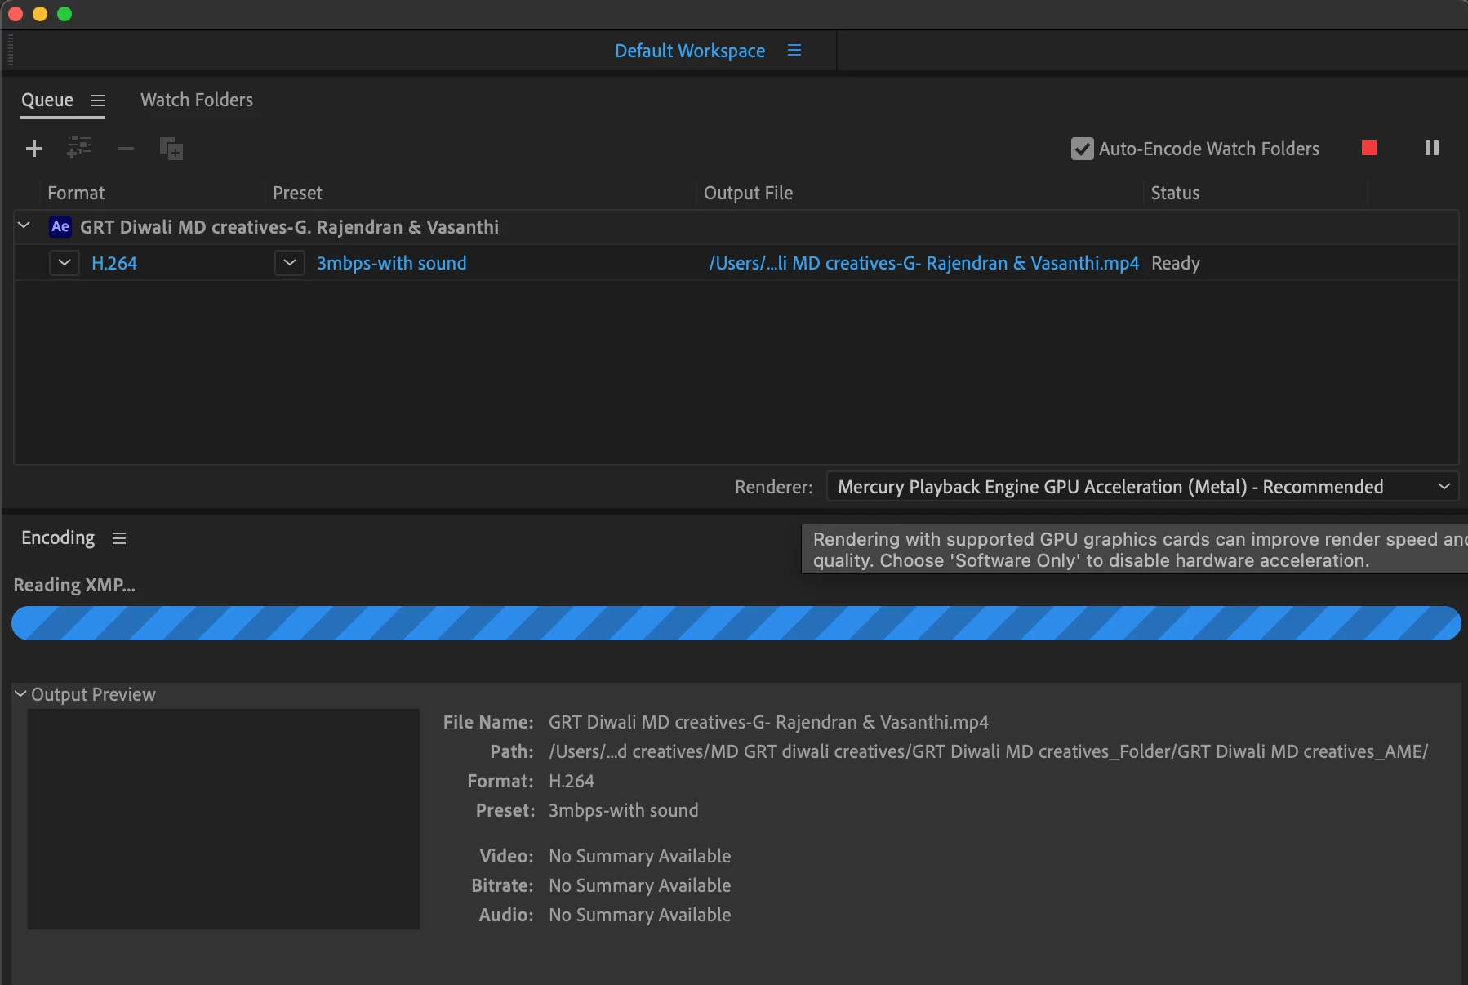Open the Queue panel menu

pyautogui.click(x=98, y=100)
